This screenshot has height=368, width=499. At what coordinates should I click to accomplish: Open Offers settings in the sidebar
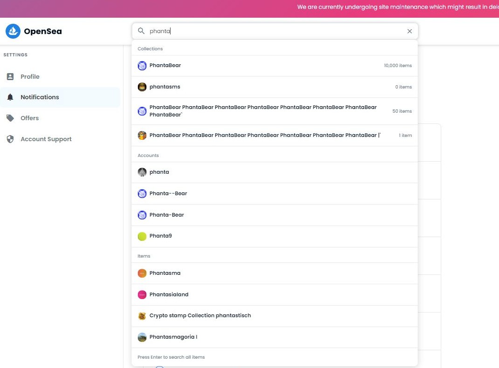[x=61, y=118]
